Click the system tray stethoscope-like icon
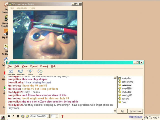This screenshot has height=120, width=160. point(146,117)
